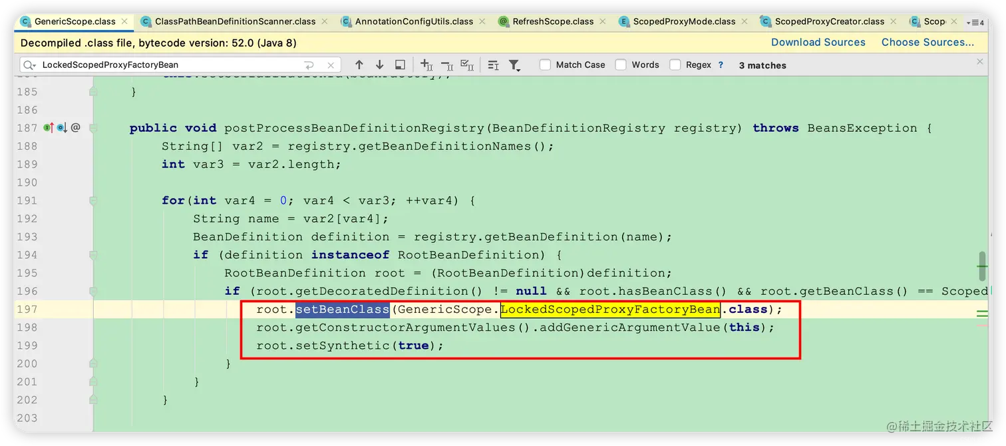Click the Choose Sources... link

927,42
